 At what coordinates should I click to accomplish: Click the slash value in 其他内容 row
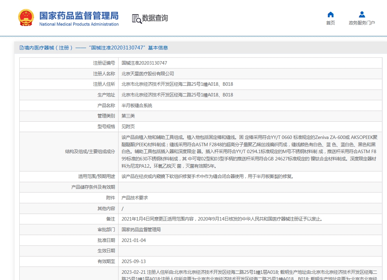122,209
